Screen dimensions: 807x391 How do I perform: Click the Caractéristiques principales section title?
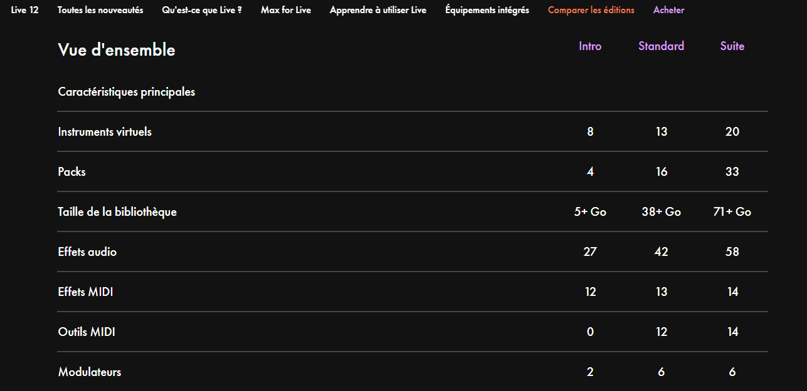click(127, 92)
